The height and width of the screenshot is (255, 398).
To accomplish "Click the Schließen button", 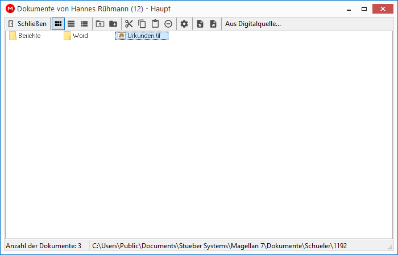I will click(x=27, y=24).
